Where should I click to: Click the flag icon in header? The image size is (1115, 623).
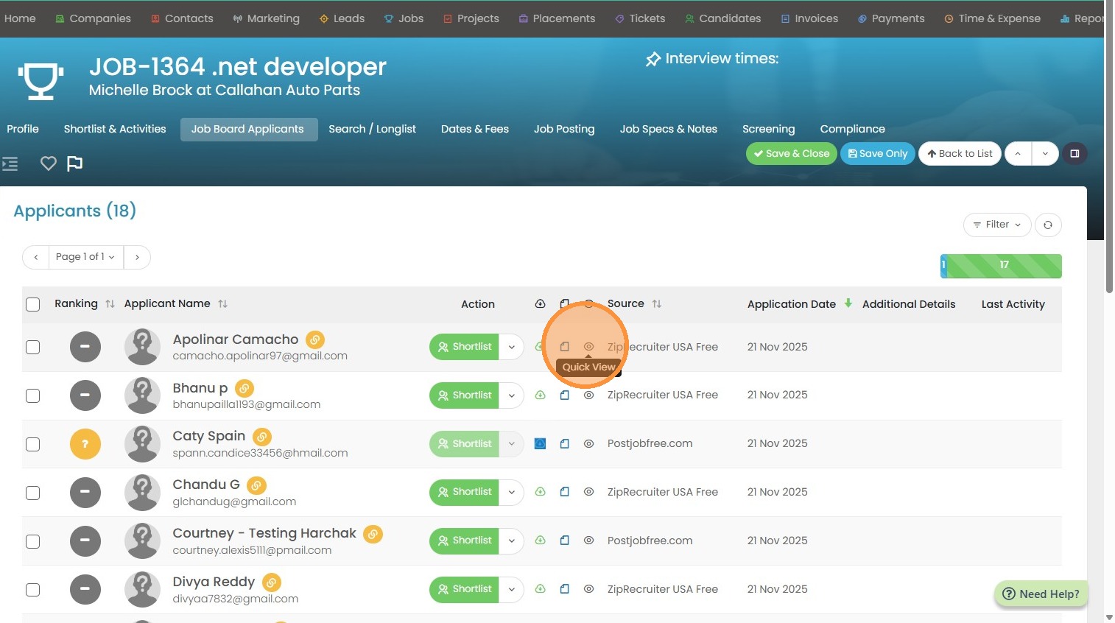[x=74, y=163]
